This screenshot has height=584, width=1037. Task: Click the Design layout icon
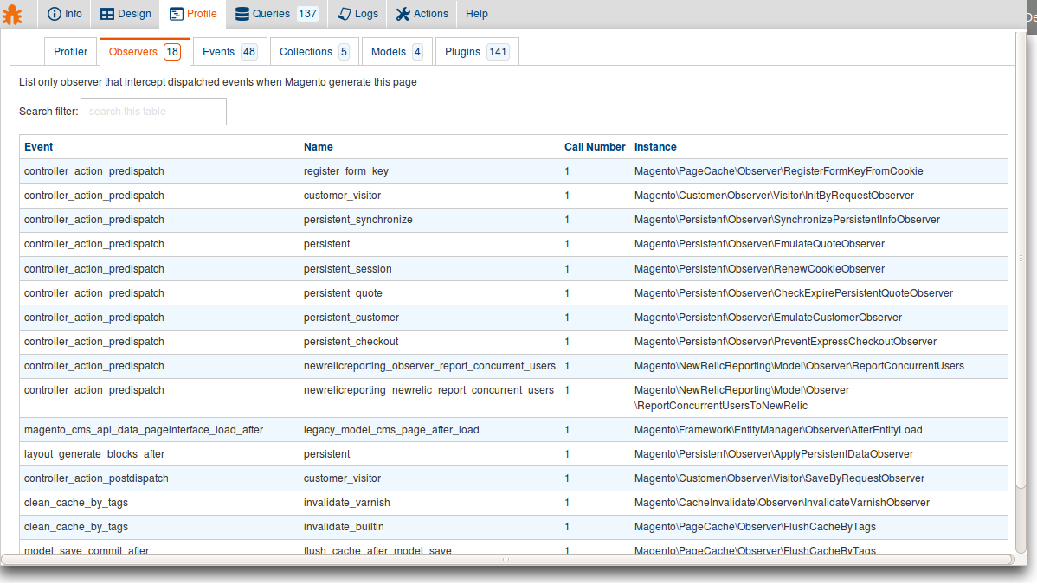tap(107, 14)
